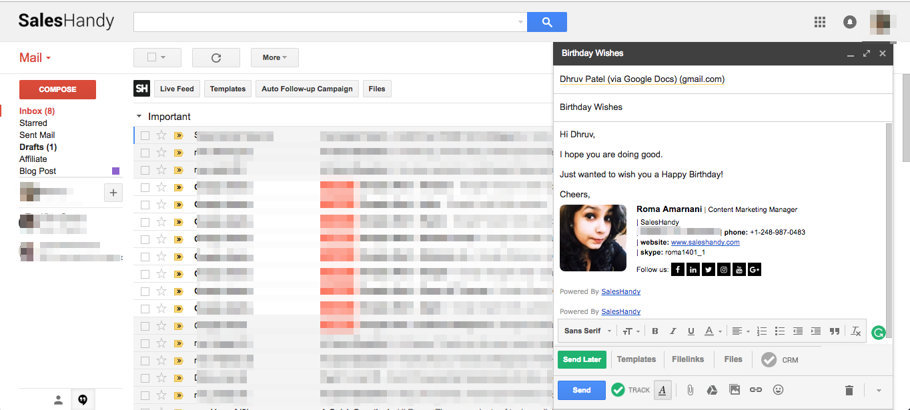The image size is (910, 410).
Task: Schedule the email with Send Later
Action: [x=582, y=359]
